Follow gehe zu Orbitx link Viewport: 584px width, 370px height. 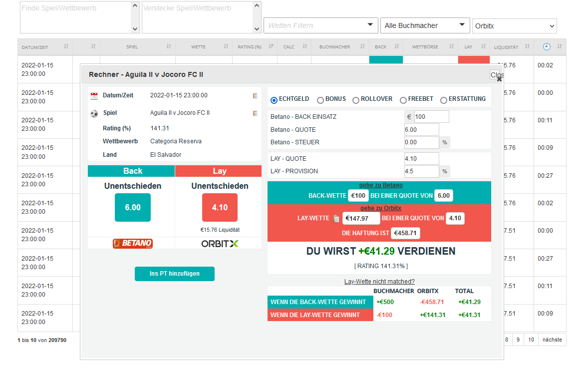pyautogui.click(x=381, y=208)
